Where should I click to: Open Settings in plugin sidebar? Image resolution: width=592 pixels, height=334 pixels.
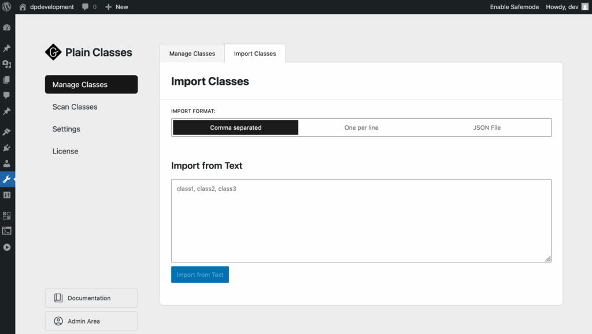pyautogui.click(x=66, y=129)
